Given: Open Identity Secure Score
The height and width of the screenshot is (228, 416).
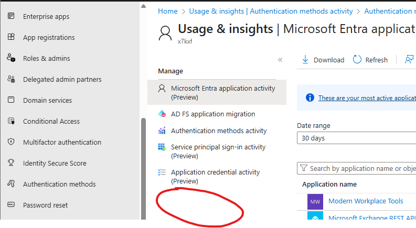Looking at the screenshot, I should click(55, 163).
